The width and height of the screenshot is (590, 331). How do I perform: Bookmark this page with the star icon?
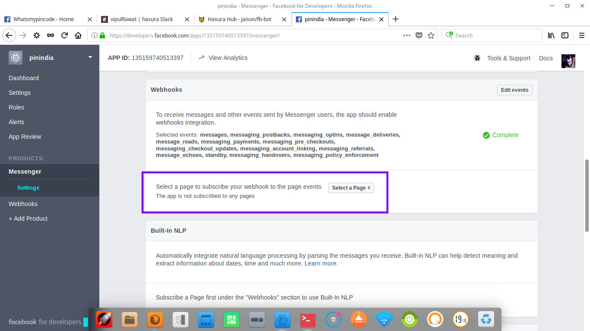[431, 35]
